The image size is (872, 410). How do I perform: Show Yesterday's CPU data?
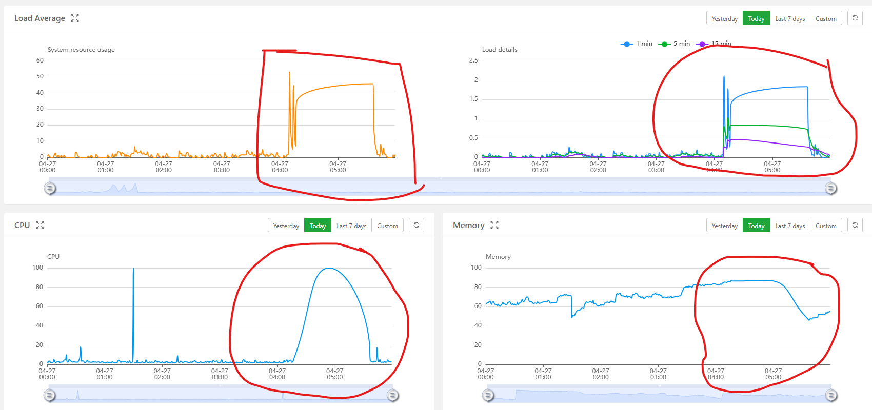[x=286, y=225]
